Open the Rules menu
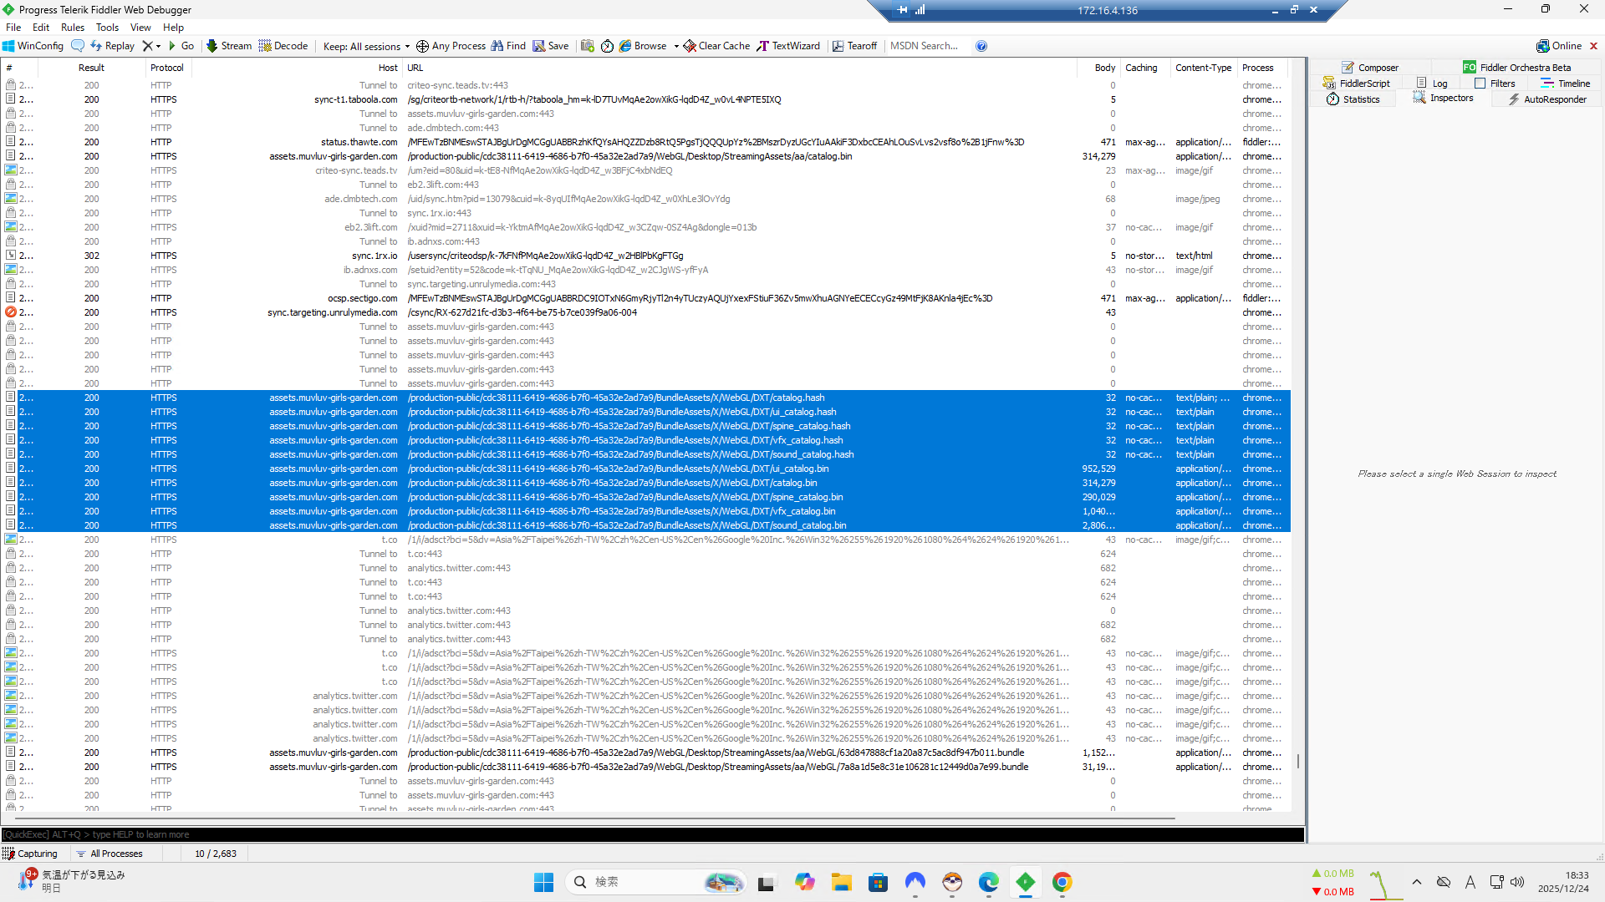The height and width of the screenshot is (902, 1605). click(x=73, y=28)
